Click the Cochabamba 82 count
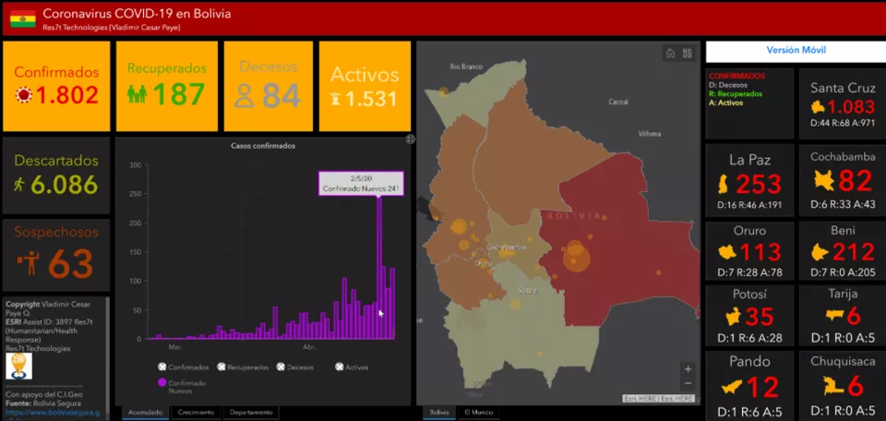 855,181
